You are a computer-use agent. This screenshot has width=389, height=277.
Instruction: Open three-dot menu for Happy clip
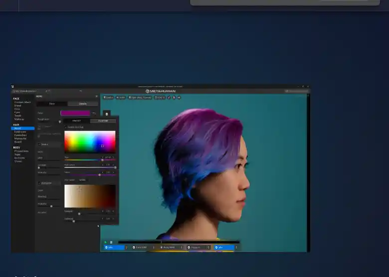tap(209, 247)
